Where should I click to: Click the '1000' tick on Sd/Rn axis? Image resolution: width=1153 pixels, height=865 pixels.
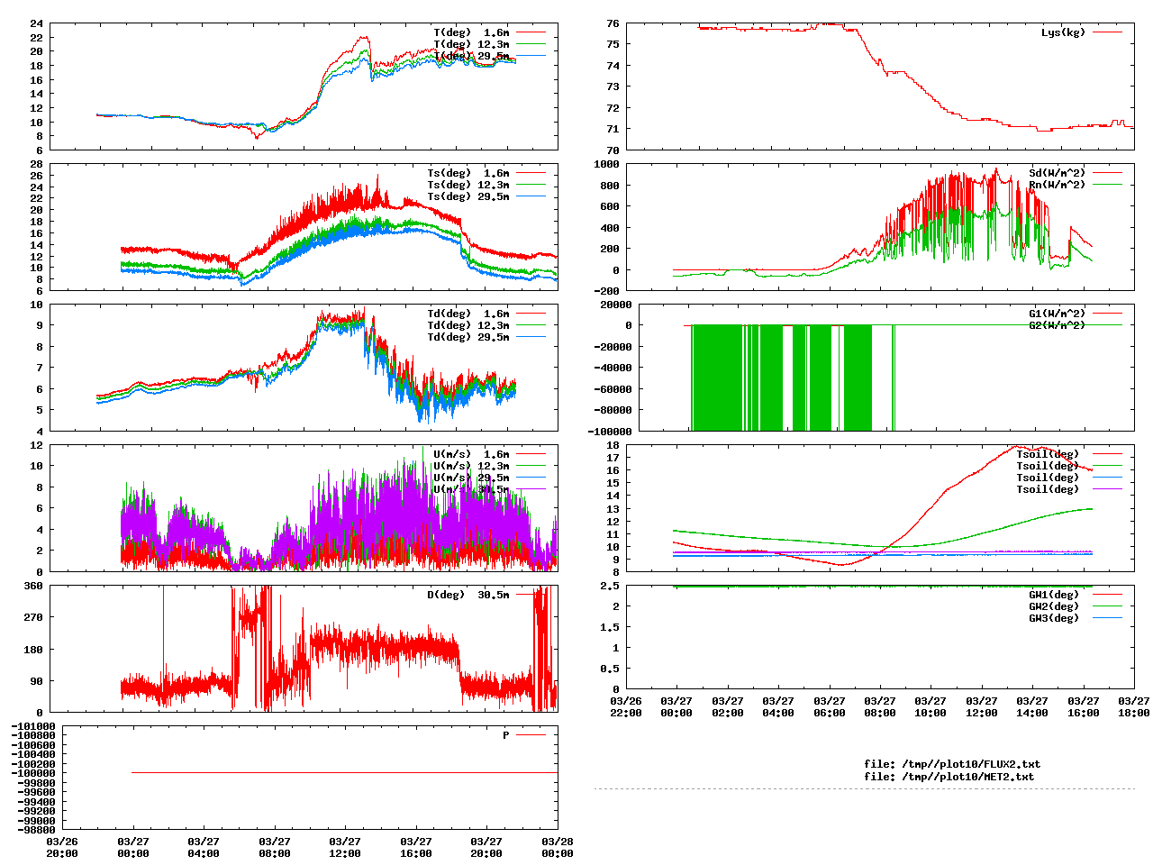coord(605,164)
